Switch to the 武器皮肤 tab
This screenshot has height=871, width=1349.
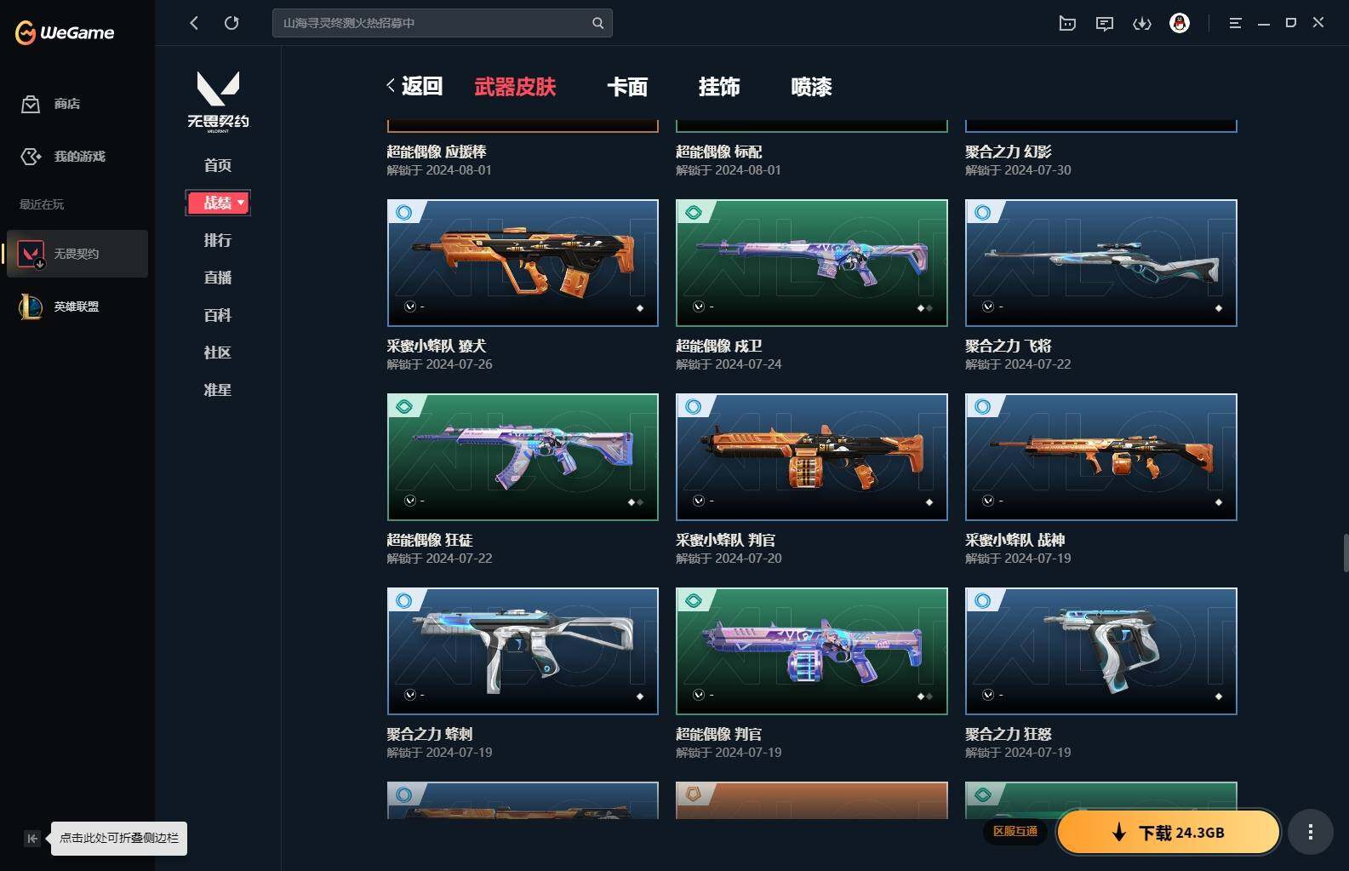coord(515,87)
